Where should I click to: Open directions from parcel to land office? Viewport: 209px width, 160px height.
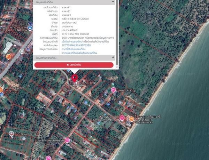point(79,53)
